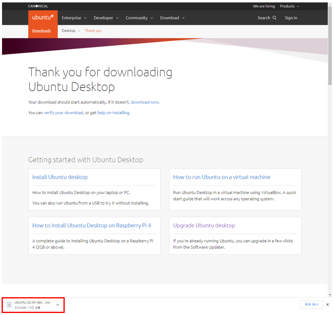Click the Search text in navigation

click(x=264, y=18)
